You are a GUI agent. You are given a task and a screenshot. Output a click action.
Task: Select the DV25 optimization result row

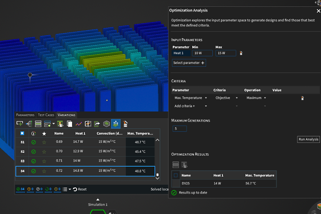tap(224, 183)
